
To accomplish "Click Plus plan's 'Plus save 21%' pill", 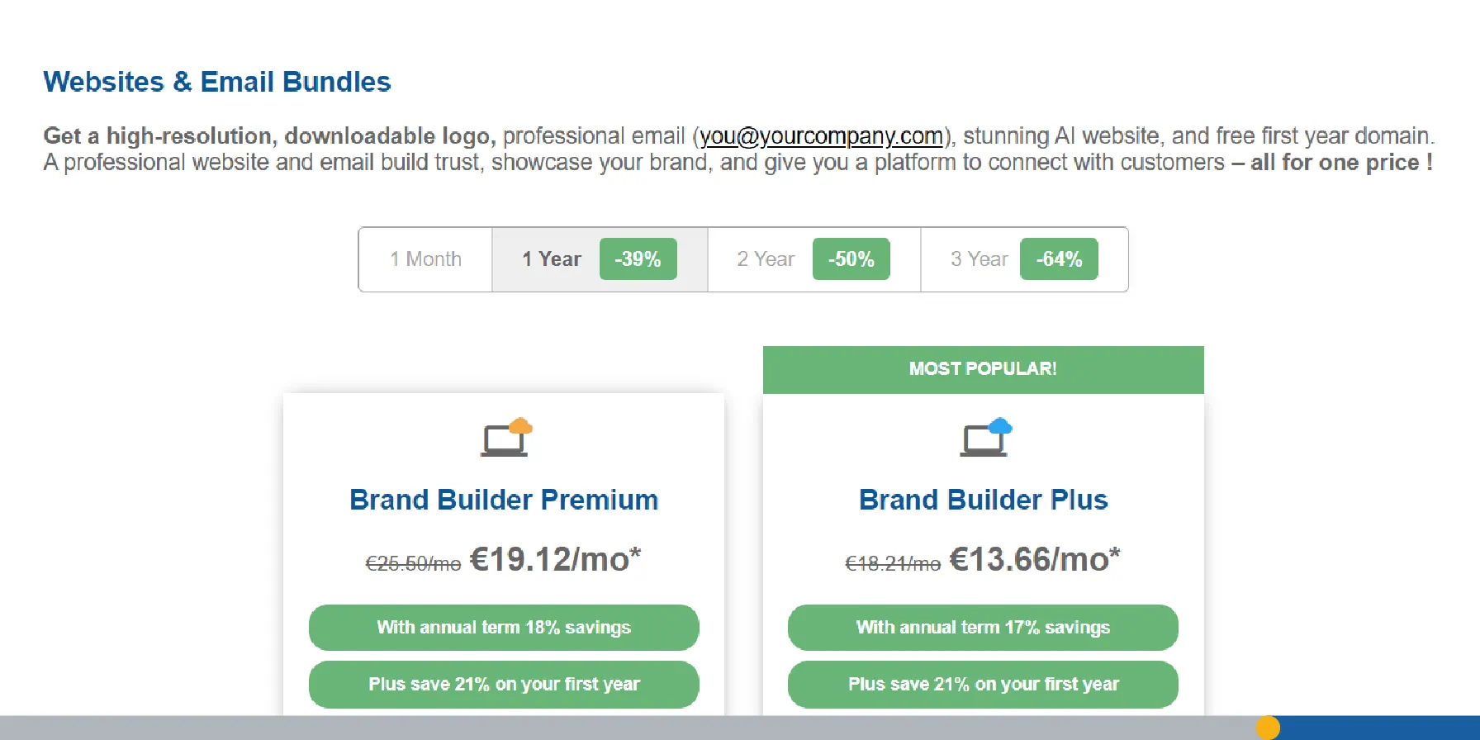I will pos(983,684).
